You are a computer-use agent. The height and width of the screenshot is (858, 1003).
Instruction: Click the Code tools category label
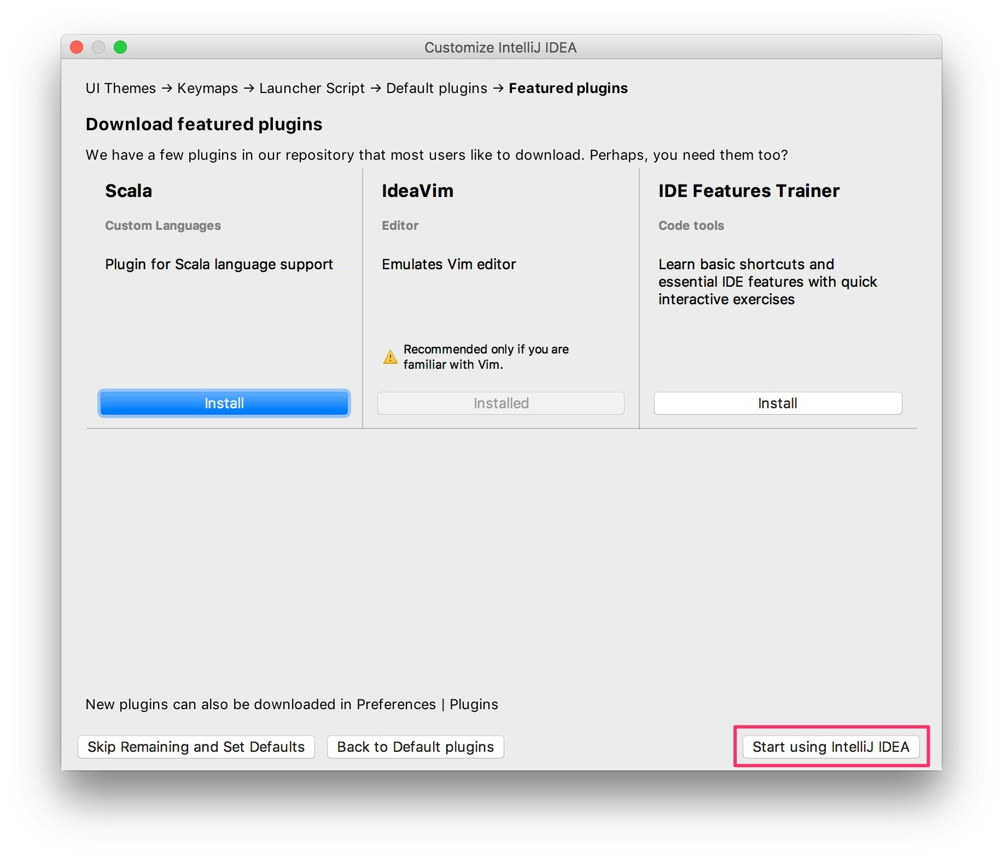(x=691, y=225)
